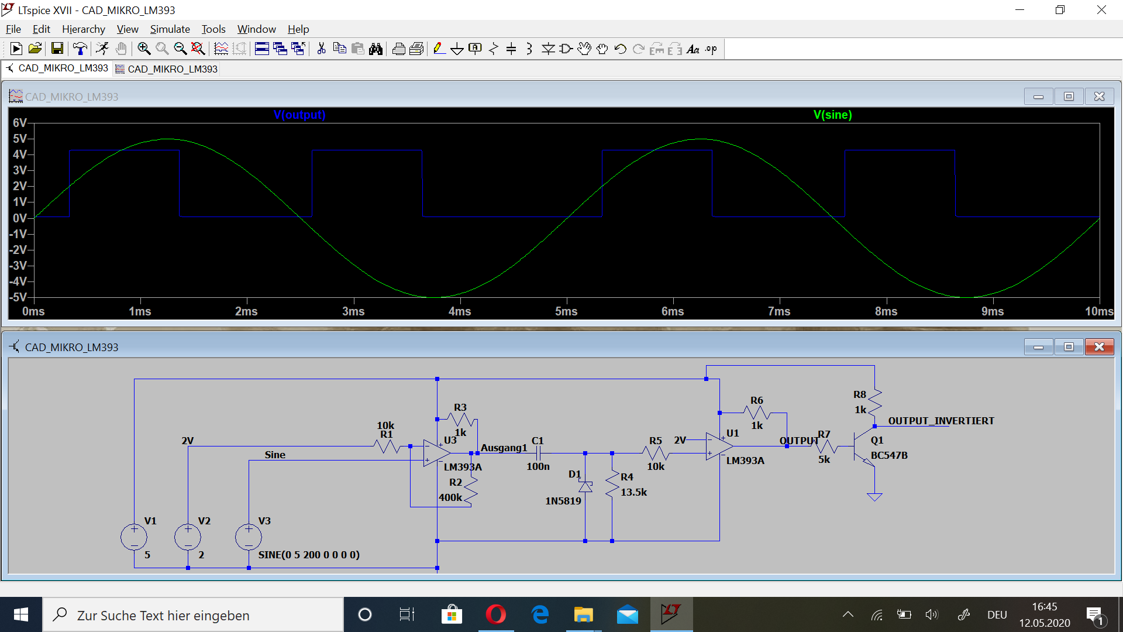Click the Tile Windows Horizontally icon
Screen dimensions: 1123x632
point(262,49)
